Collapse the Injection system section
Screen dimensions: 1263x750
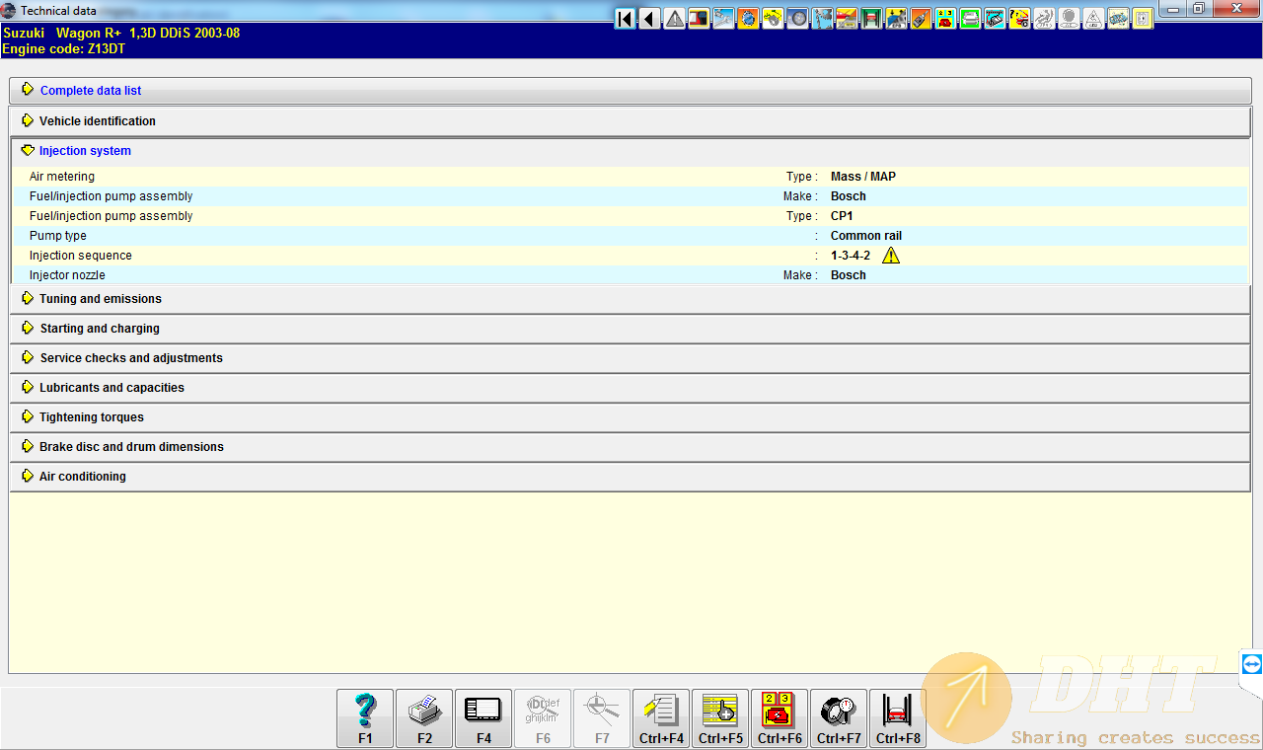click(85, 151)
